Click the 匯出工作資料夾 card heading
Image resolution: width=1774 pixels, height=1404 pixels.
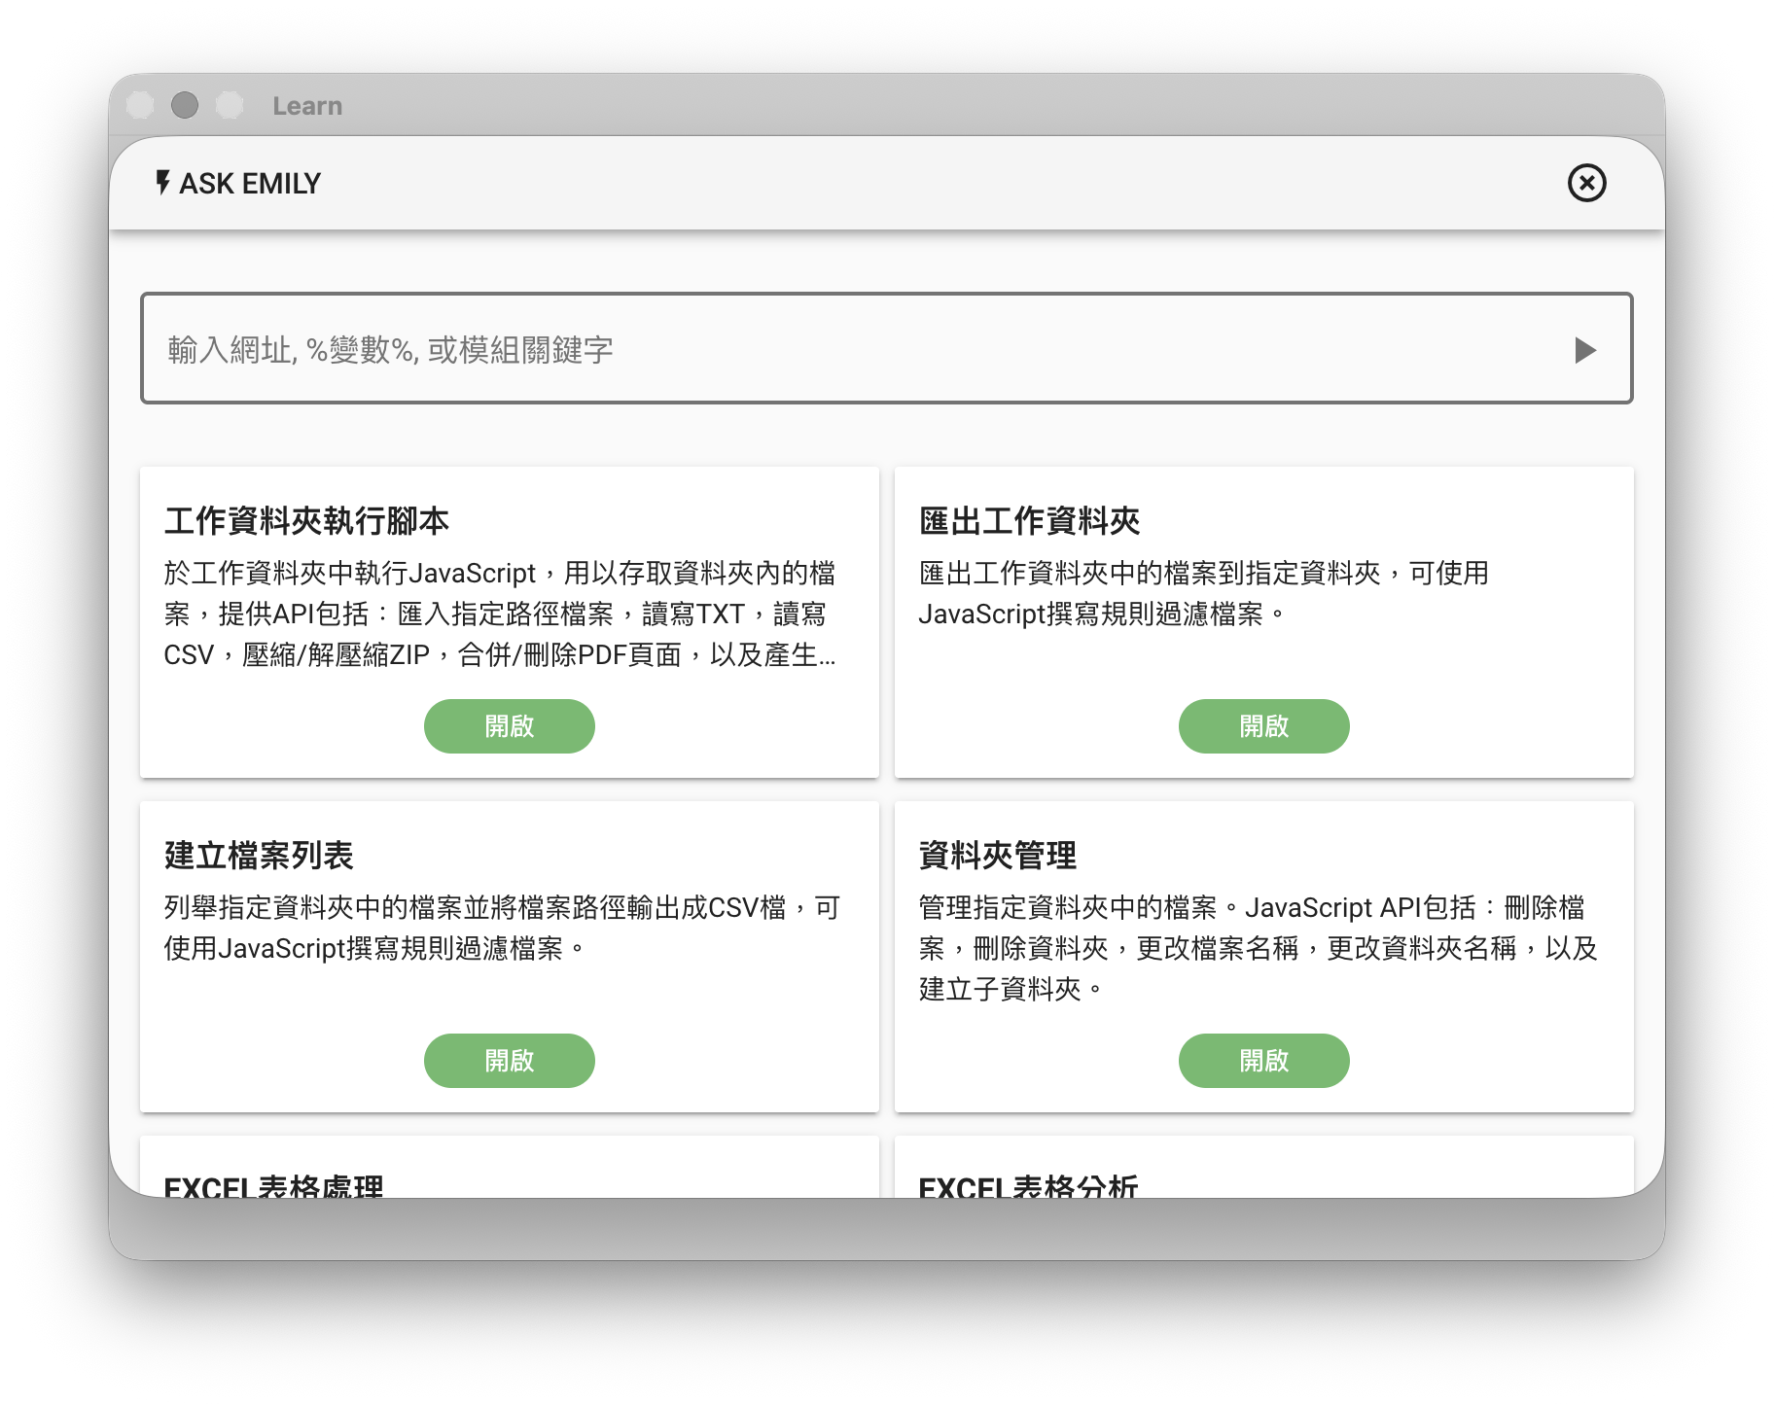point(1029,521)
